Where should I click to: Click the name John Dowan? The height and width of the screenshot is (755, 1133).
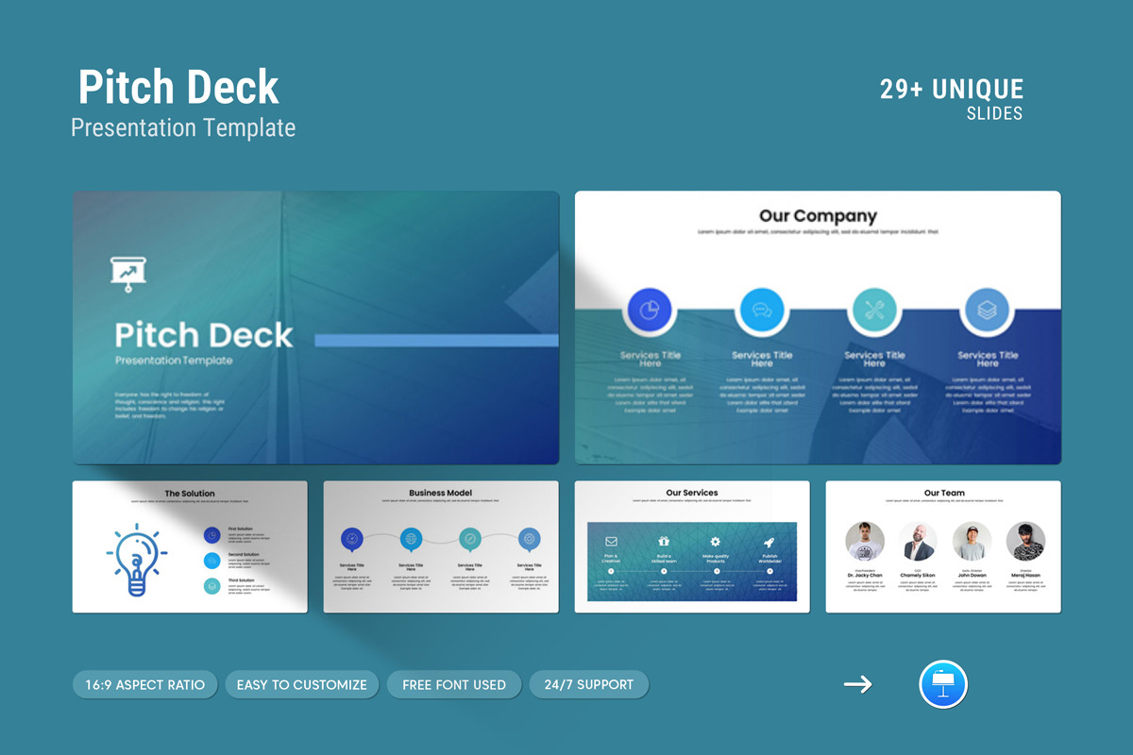coord(972,575)
